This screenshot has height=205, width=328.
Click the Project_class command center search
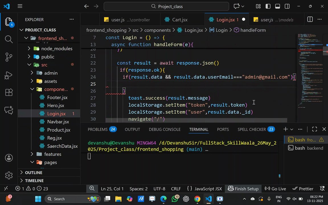tap(166, 6)
